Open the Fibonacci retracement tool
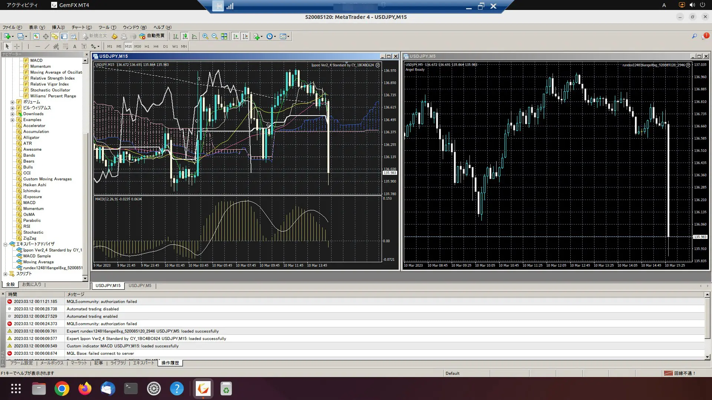This screenshot has width=712, height=400. [x=65, y=46]
